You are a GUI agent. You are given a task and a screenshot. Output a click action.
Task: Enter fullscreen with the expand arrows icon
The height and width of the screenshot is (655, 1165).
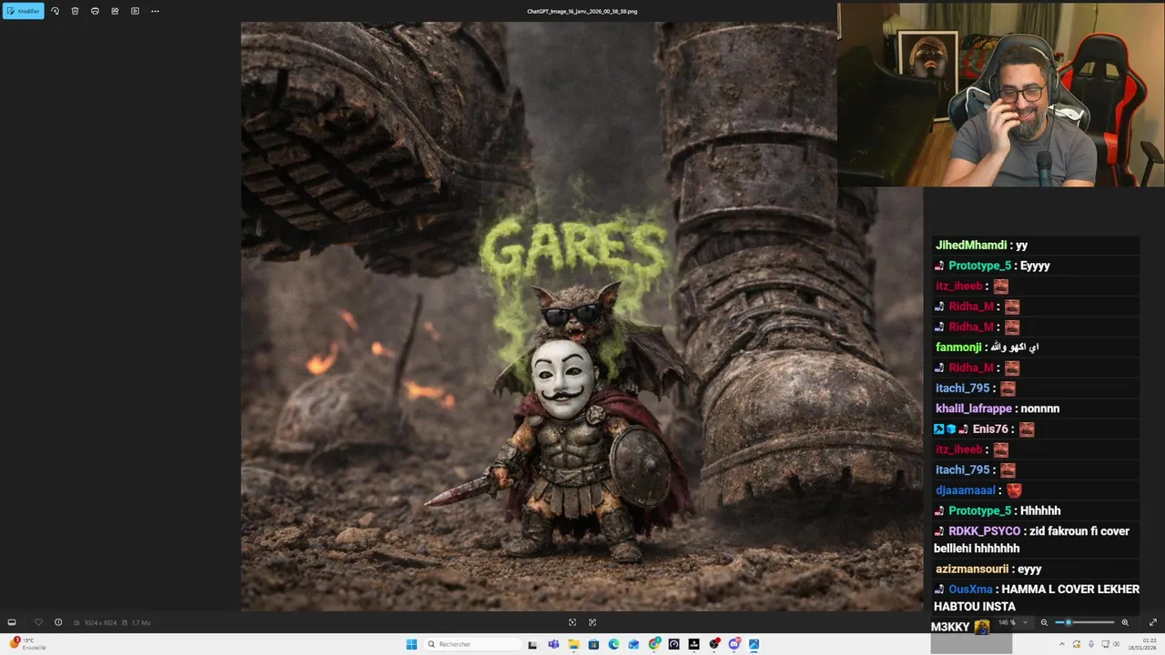pos(1153,622)
